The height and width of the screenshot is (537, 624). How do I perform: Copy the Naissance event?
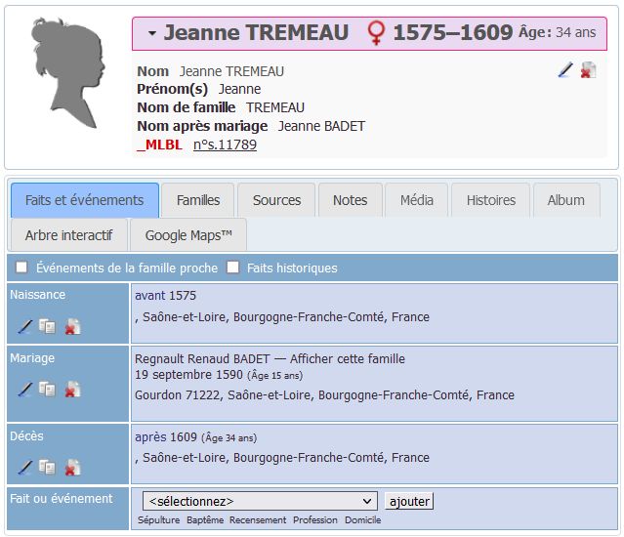(x=47, y=326)
